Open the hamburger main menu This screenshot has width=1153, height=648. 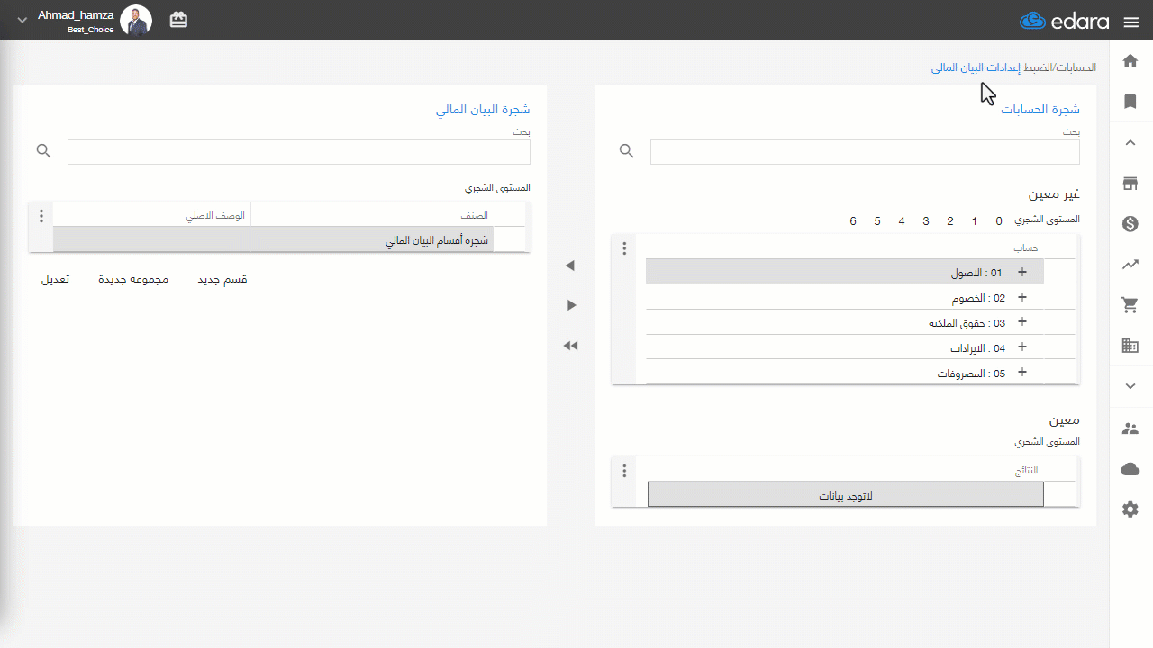pos(1131,22)
